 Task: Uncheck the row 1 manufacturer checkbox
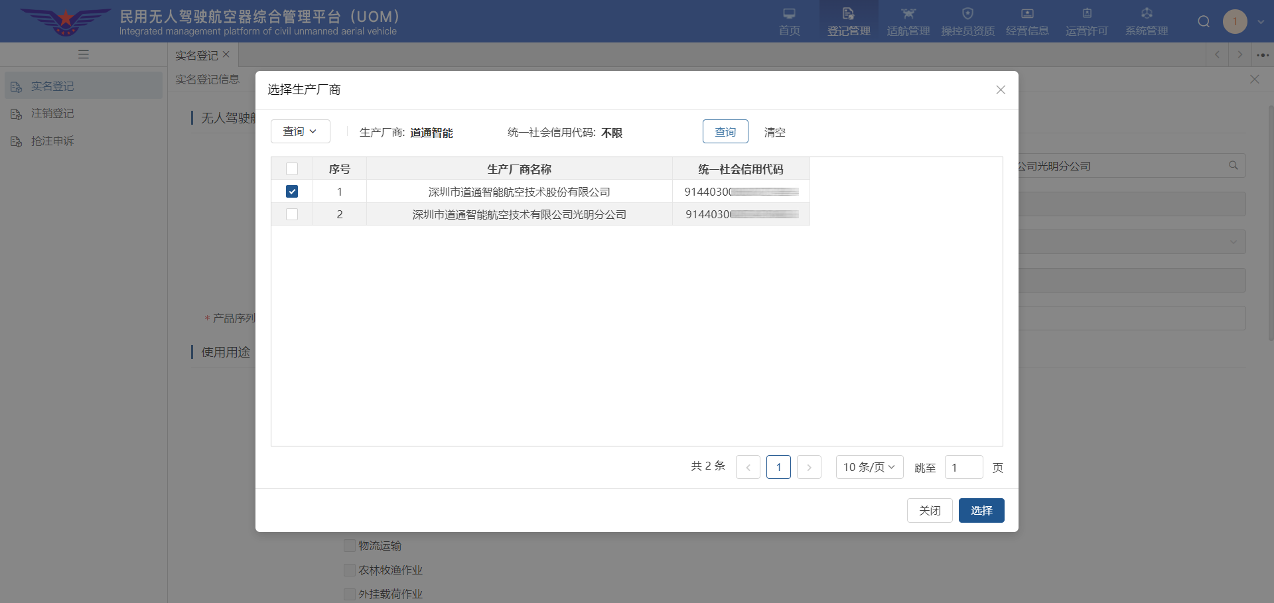[292, 192]
